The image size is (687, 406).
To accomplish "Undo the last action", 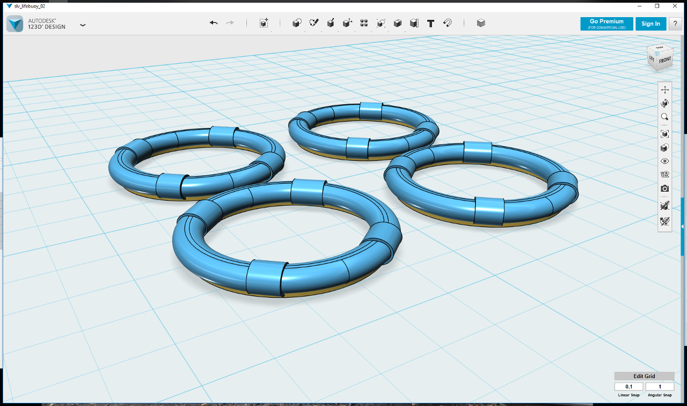I will click(x=214, y=23).
